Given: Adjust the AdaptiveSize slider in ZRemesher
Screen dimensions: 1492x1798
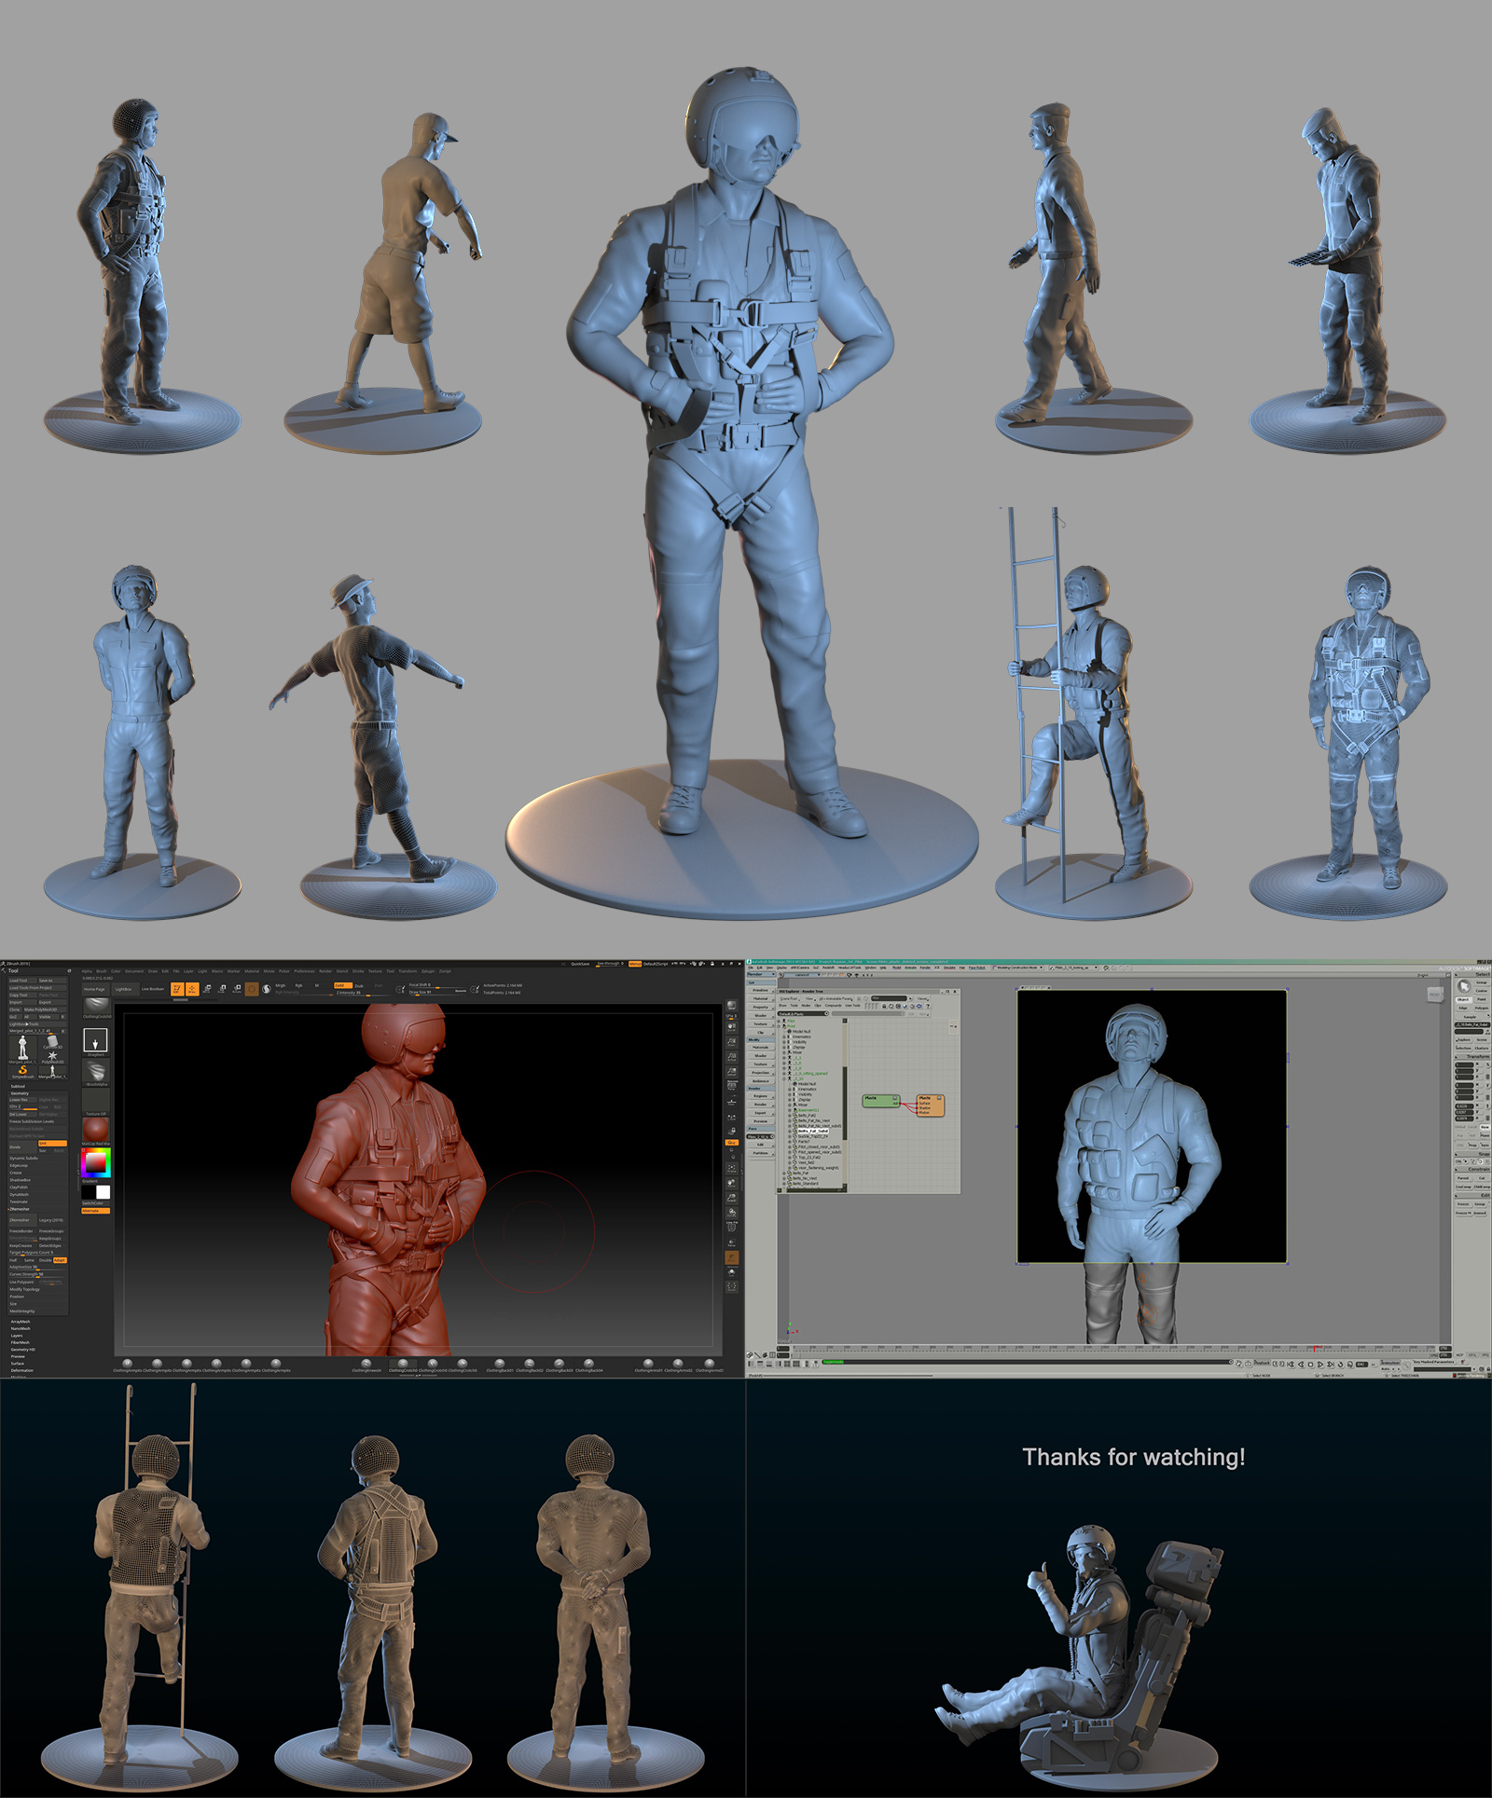Looking at the screenshot, I should click(38, 1268).
